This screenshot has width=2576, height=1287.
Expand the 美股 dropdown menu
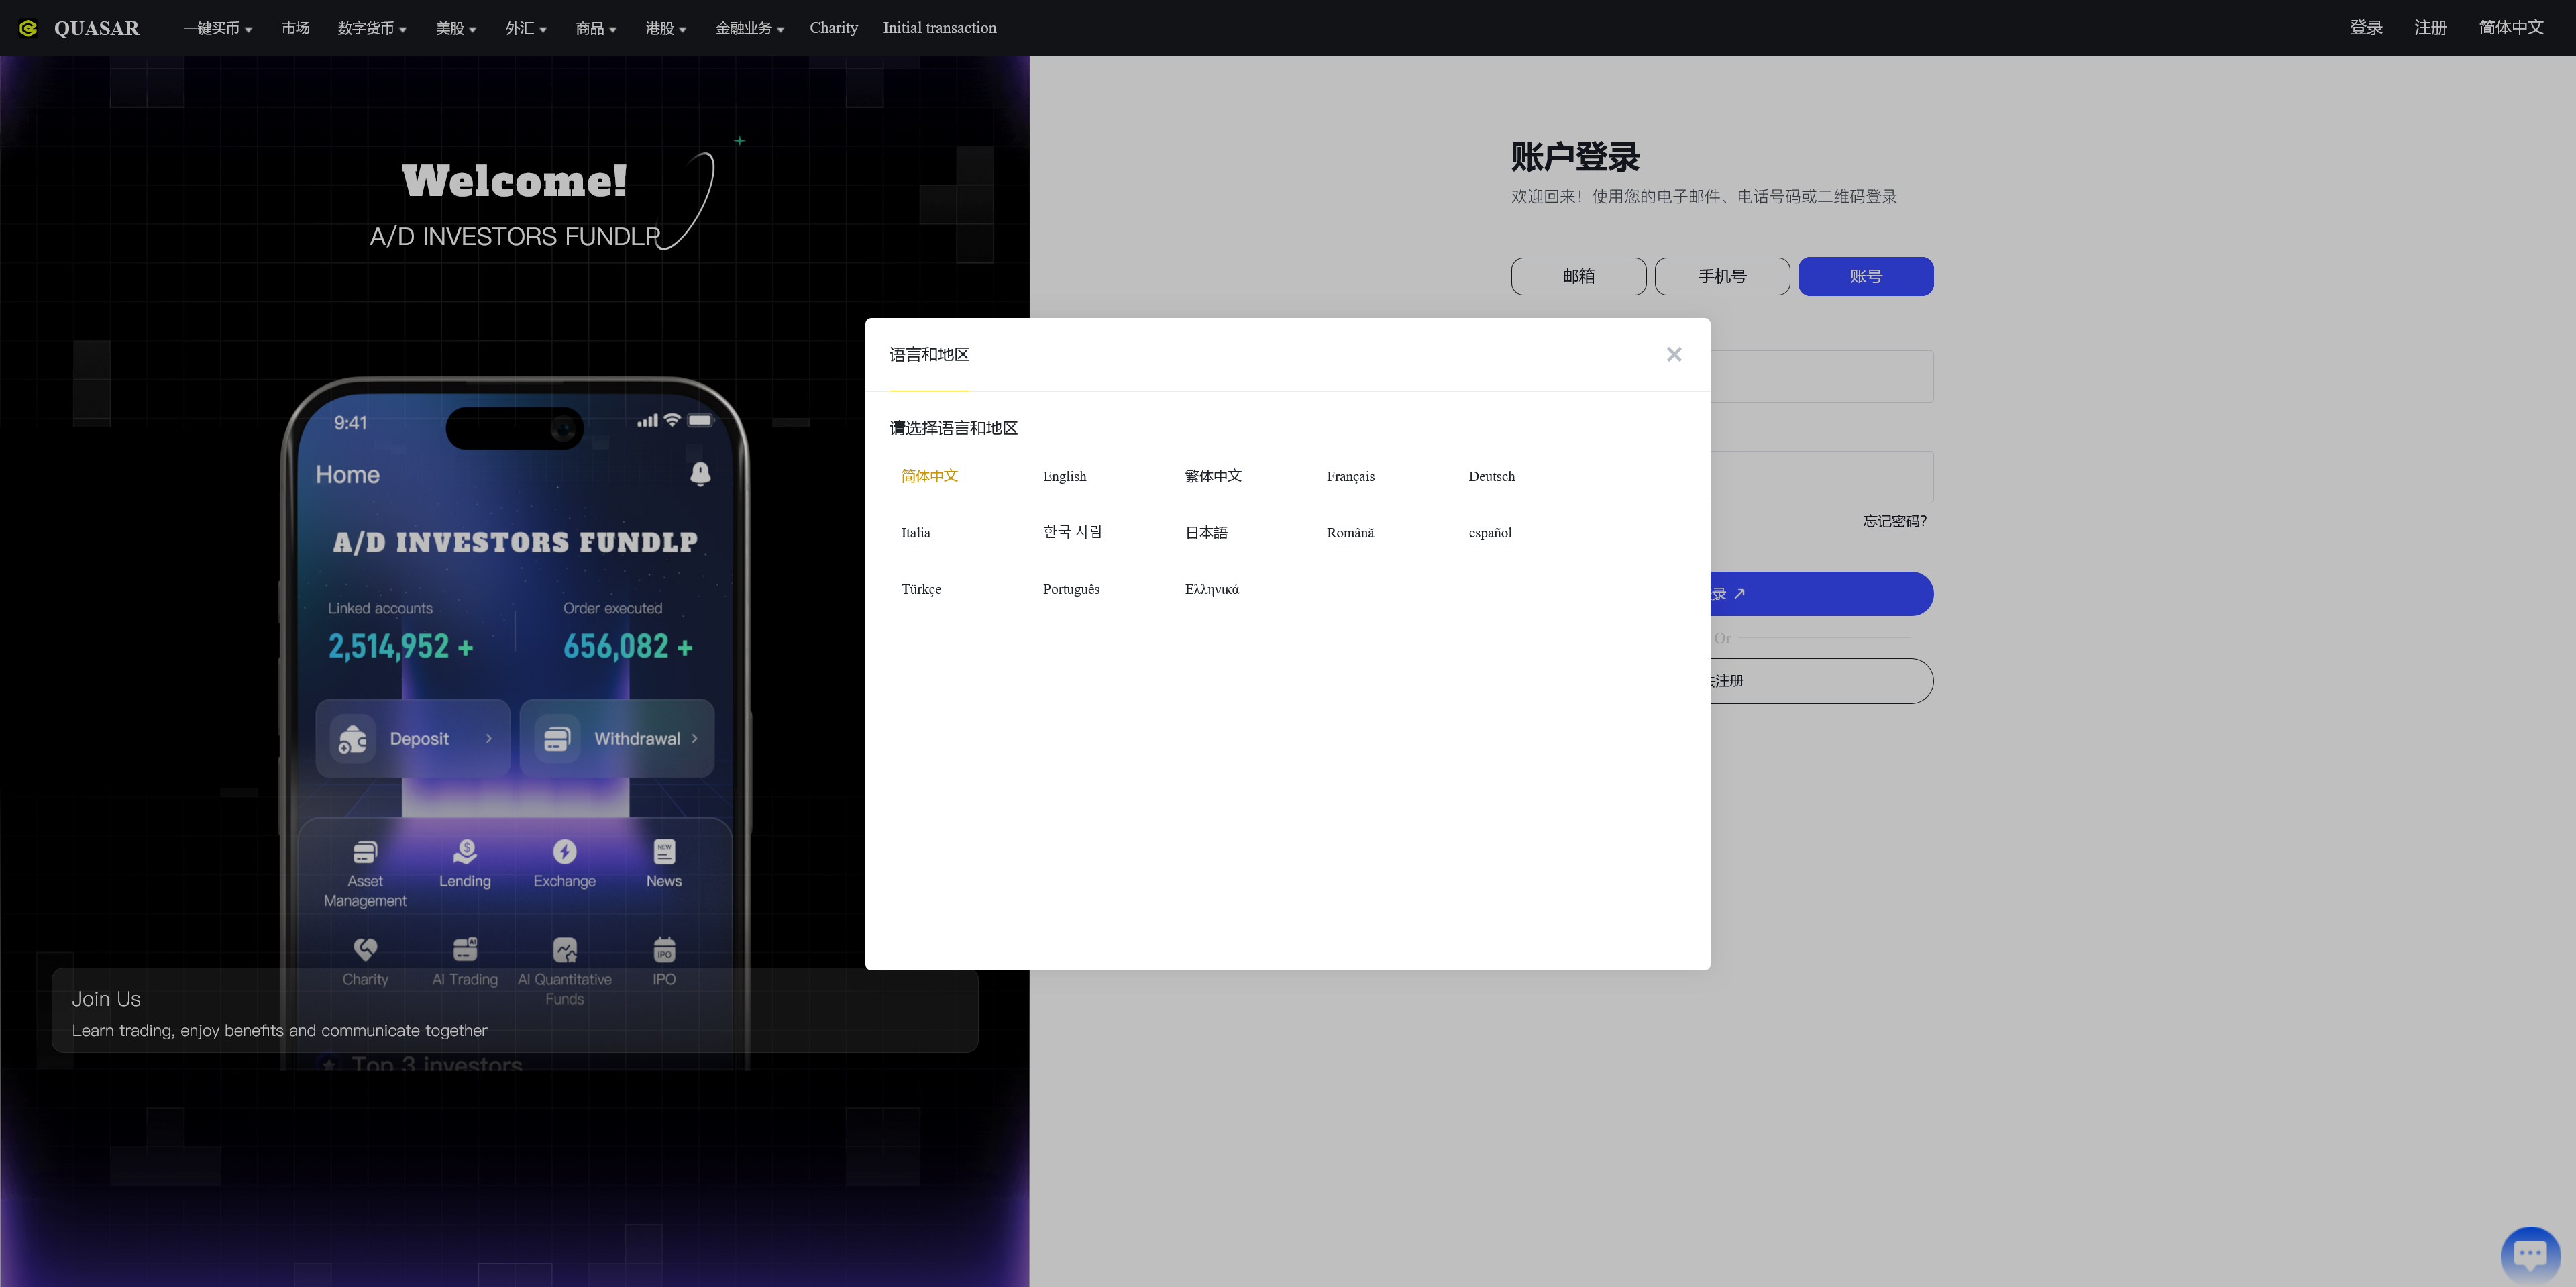point(456,28)
